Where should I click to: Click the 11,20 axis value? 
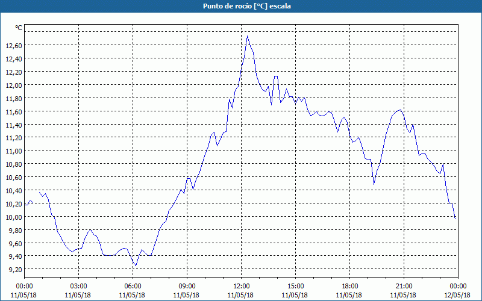(x=14, y=138)
